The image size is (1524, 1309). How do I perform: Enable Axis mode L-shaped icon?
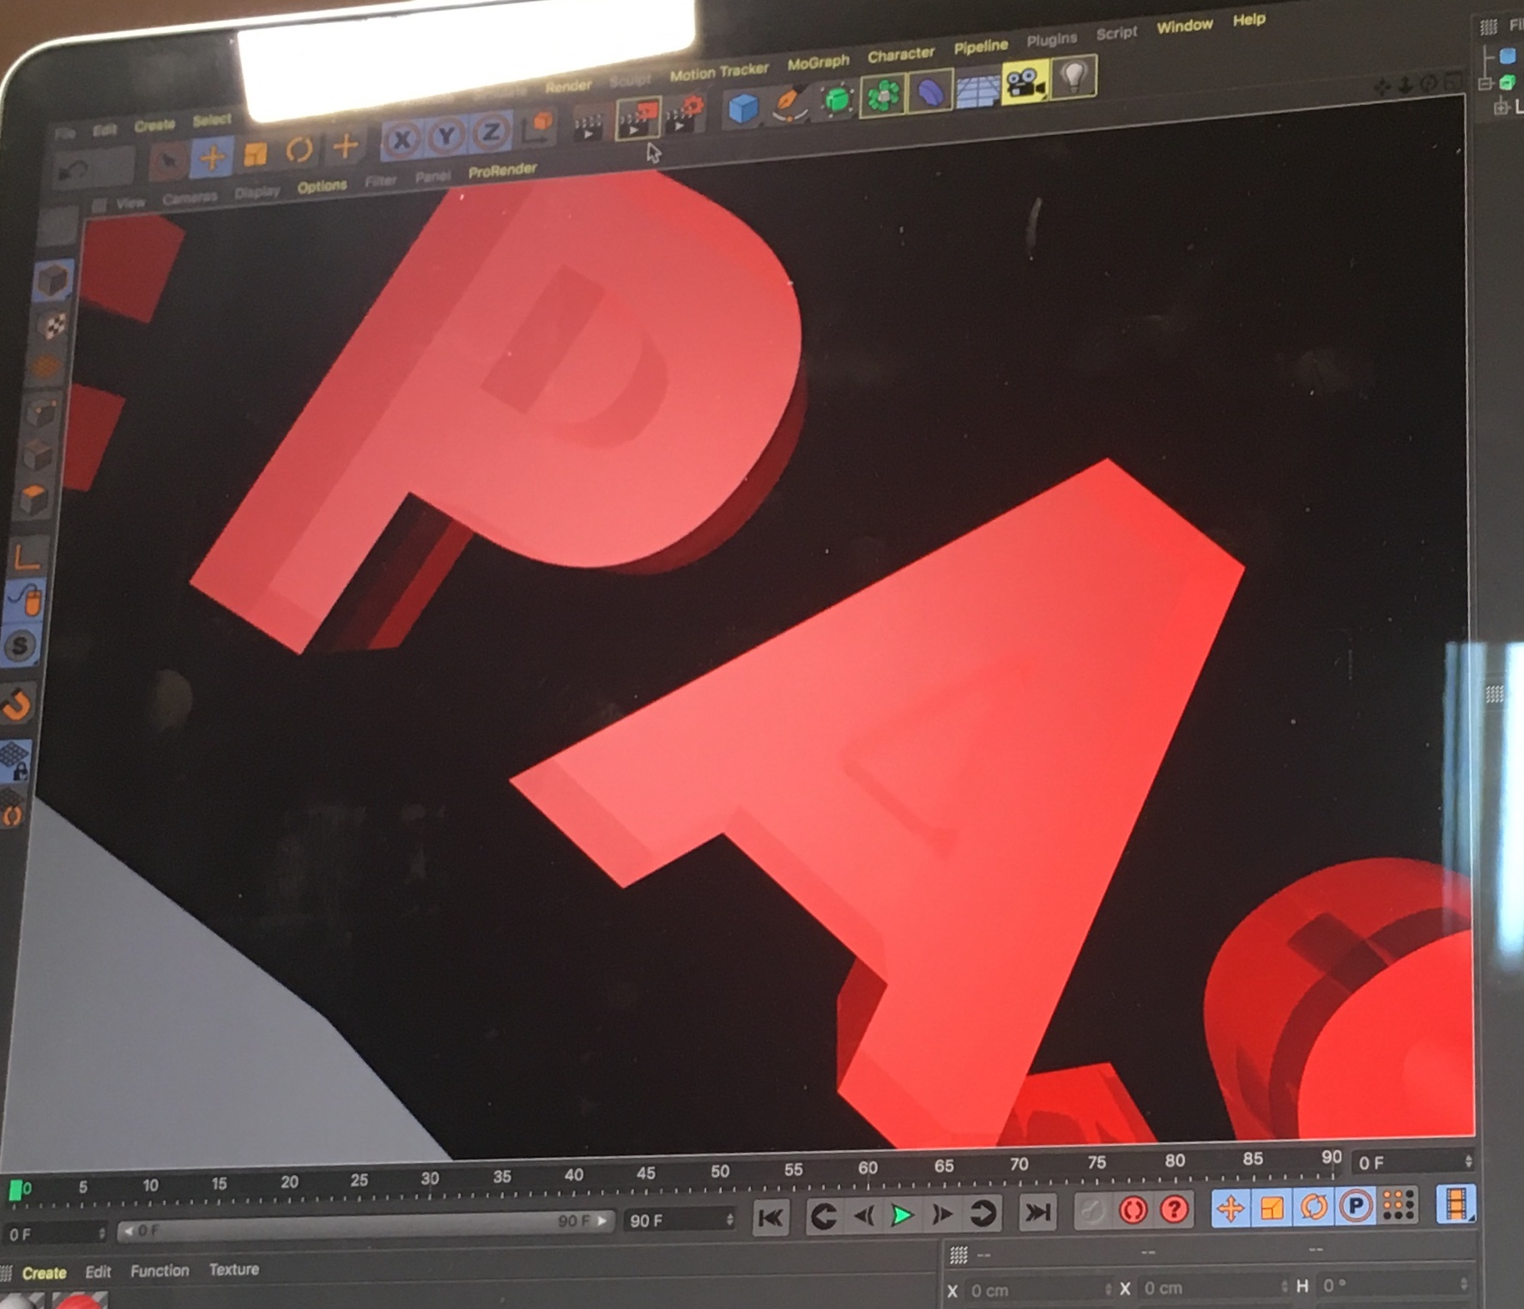[27, 556]
